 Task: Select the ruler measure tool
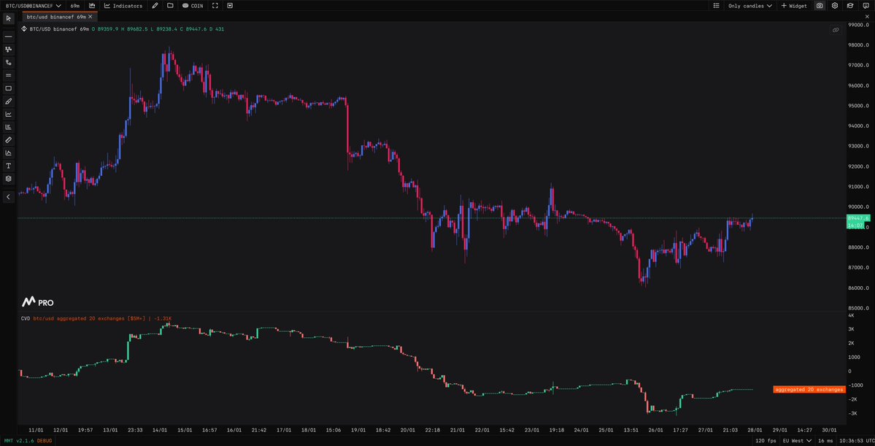(8, 140)
